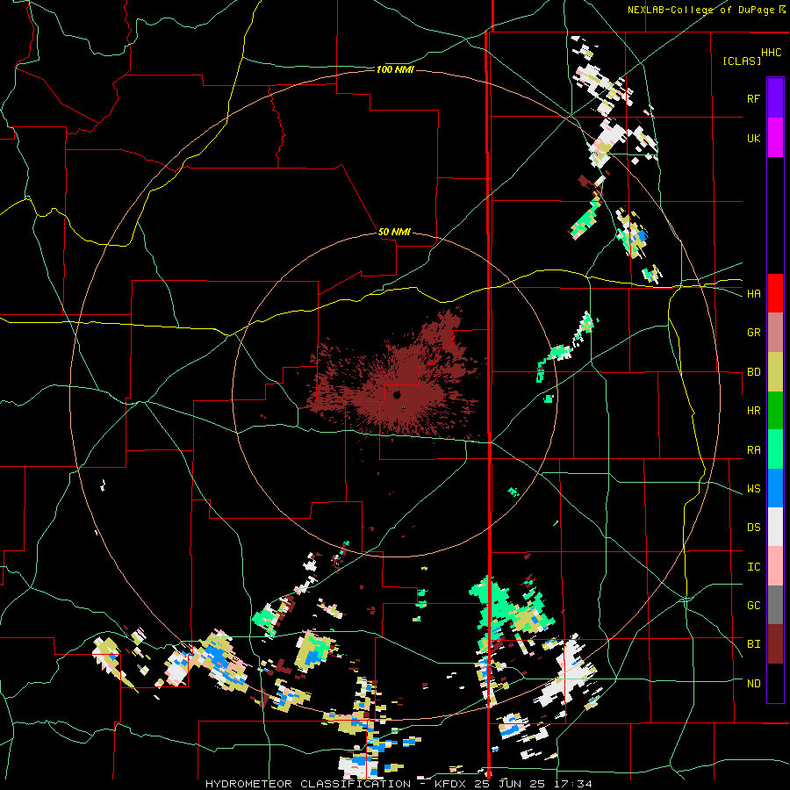Click the UK legend label
Screen dimensions: 790x790
753,138
